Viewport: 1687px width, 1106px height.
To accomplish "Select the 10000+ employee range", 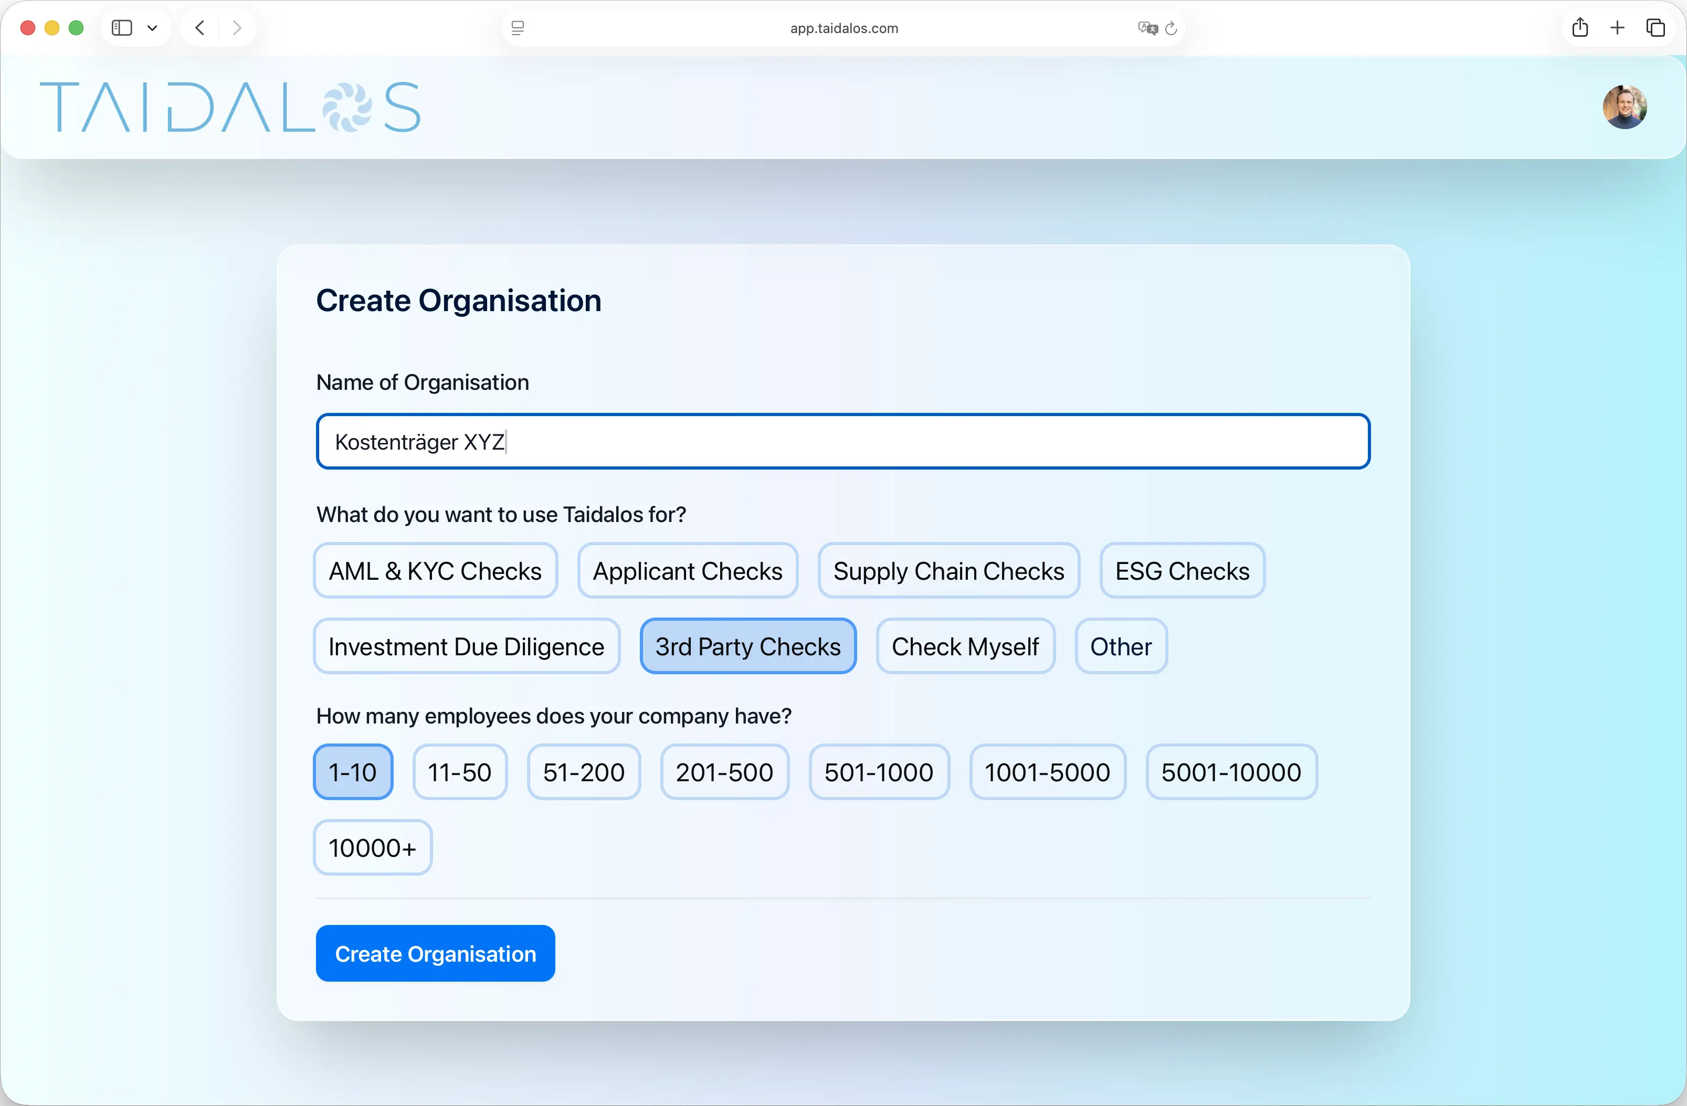I will tap(372, 847).
